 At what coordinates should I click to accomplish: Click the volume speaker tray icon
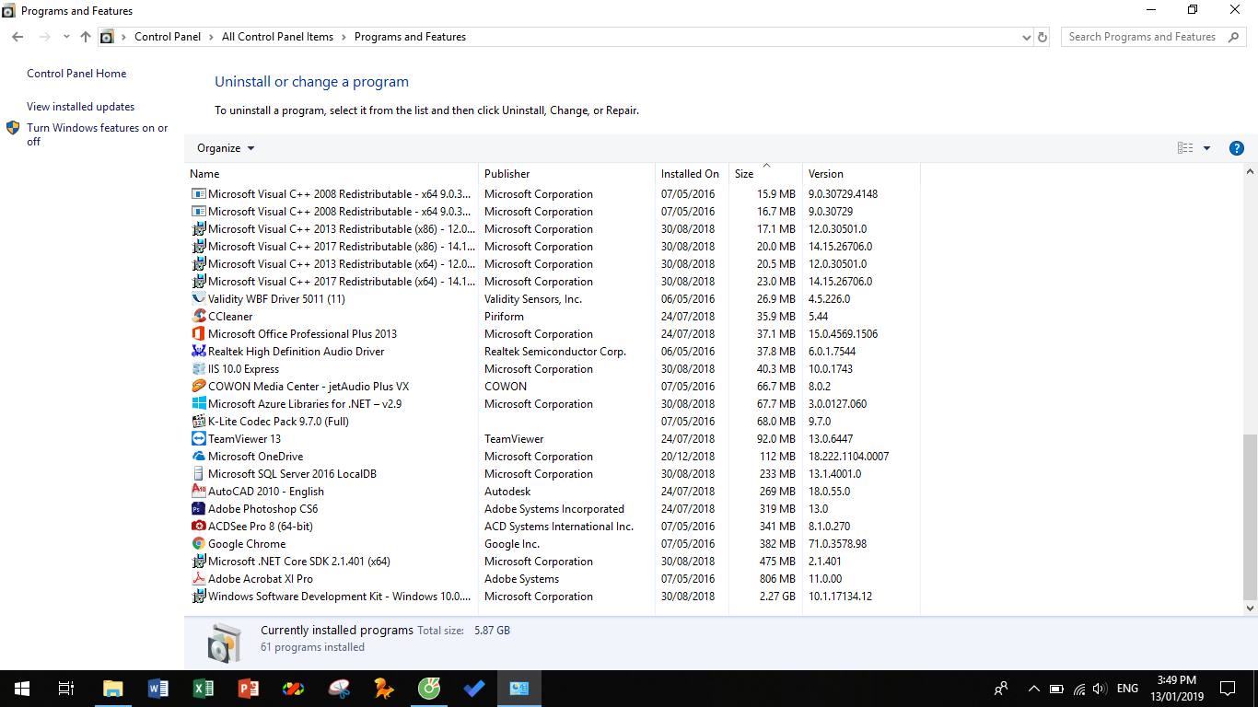[1100, 689]
